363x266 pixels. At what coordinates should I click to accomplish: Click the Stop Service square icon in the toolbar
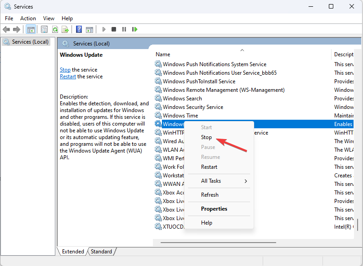coord(114,29)
